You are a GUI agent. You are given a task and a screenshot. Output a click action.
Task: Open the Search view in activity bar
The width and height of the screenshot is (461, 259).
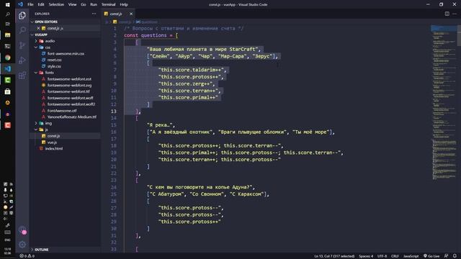point(22,30)
